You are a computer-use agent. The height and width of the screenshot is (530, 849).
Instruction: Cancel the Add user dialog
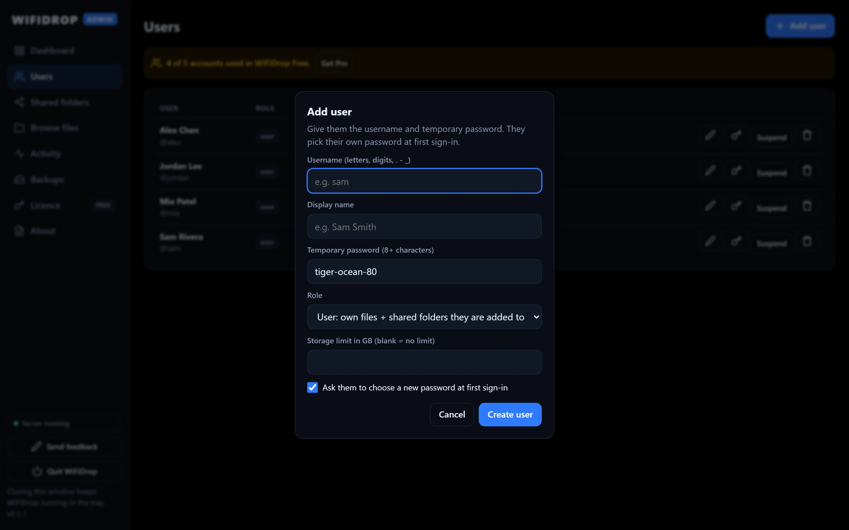tap(452, 414)
